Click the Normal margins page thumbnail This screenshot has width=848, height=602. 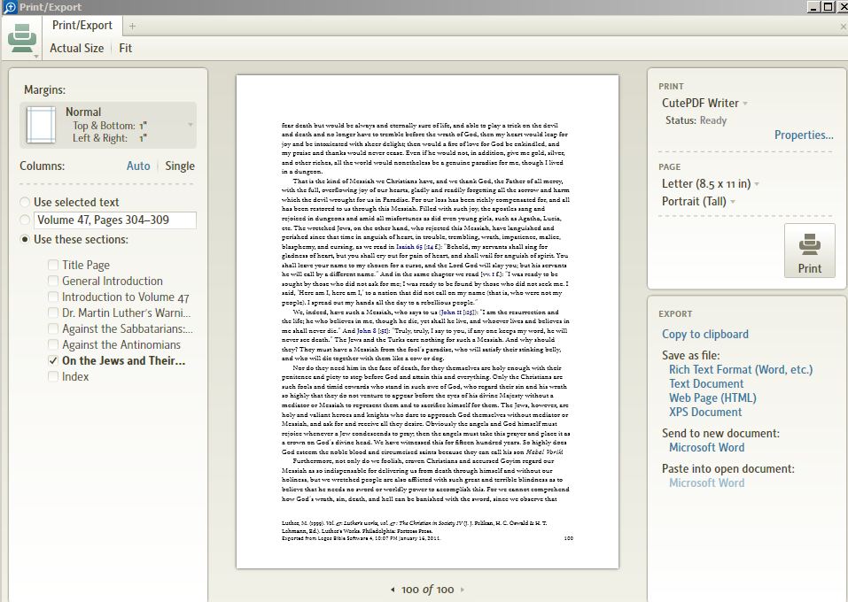click(41, 125)
